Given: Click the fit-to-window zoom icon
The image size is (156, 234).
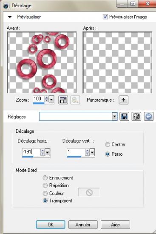Looking at the screenshot, I should [63, 100].
